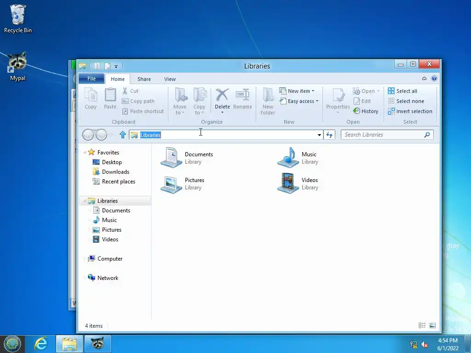Click the muted volume tray icon
This screenshot has width=471, height=353.
point(425,344)
